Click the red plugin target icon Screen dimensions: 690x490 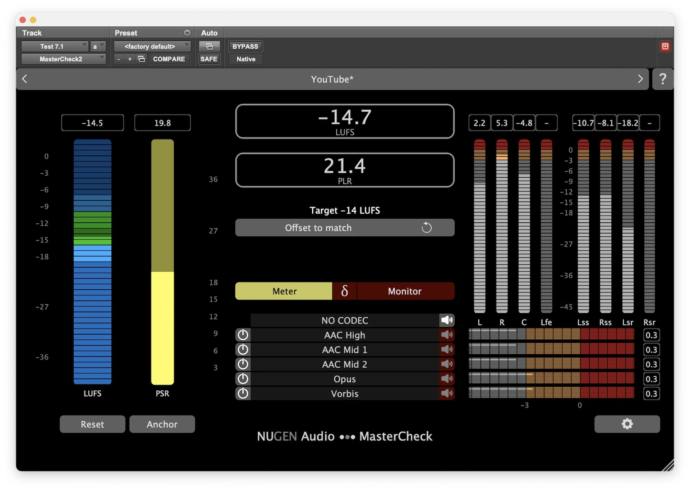(665, 46)
